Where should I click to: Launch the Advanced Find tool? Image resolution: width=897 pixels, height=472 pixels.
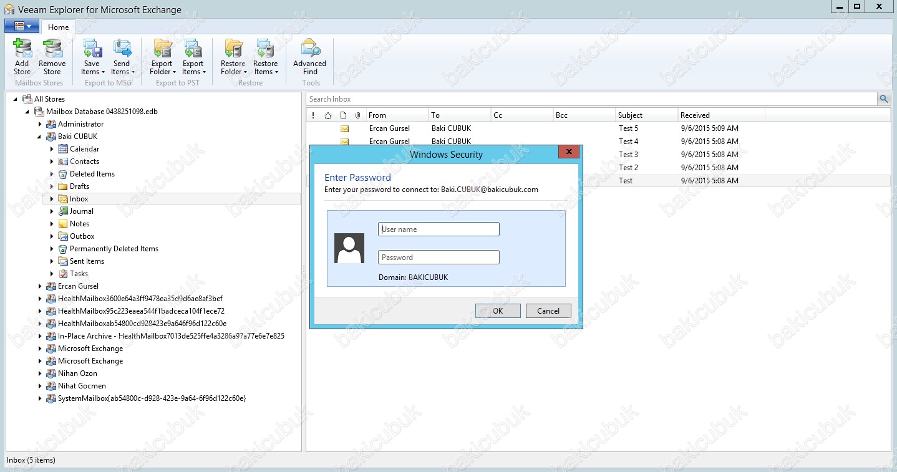310,57
